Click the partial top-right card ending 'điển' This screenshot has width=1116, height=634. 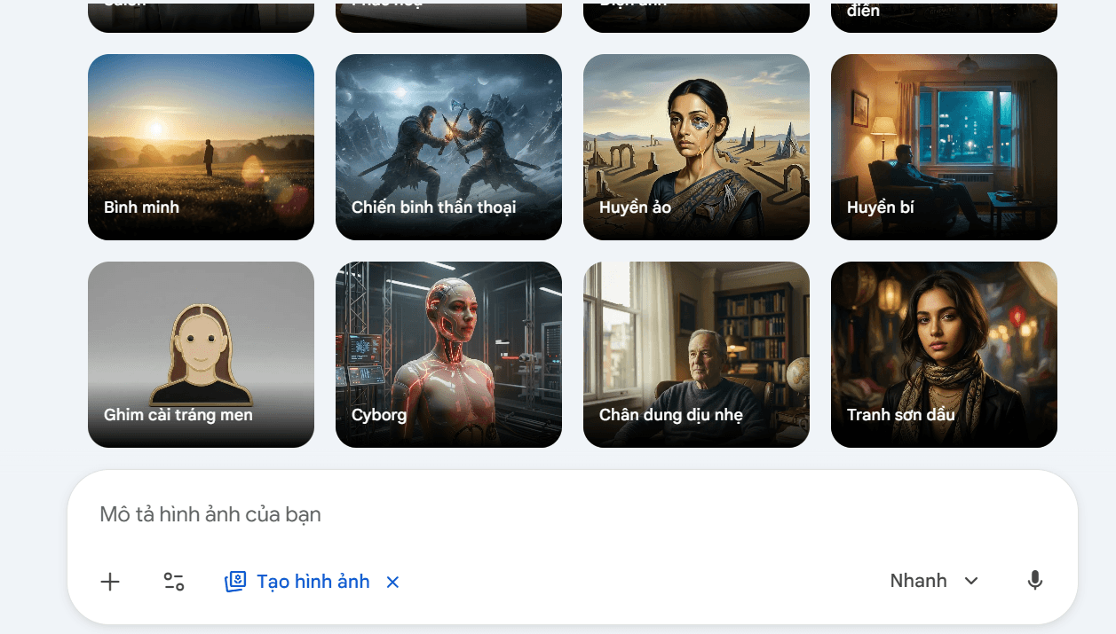[x=944, y=17]
